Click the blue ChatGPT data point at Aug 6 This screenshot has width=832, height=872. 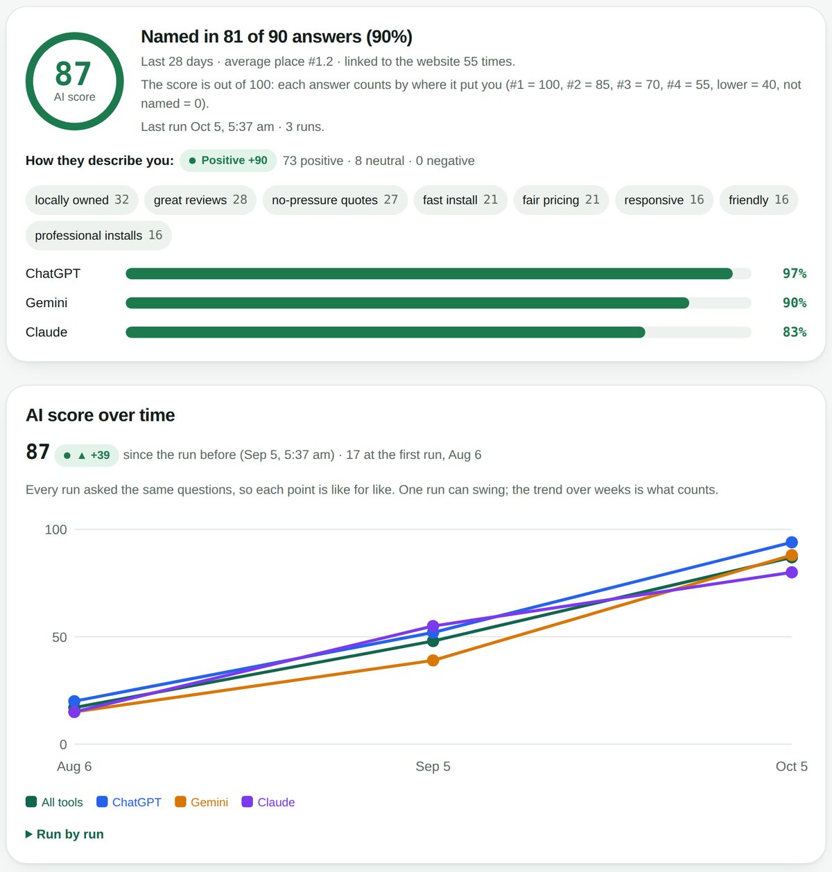point(75,701)
